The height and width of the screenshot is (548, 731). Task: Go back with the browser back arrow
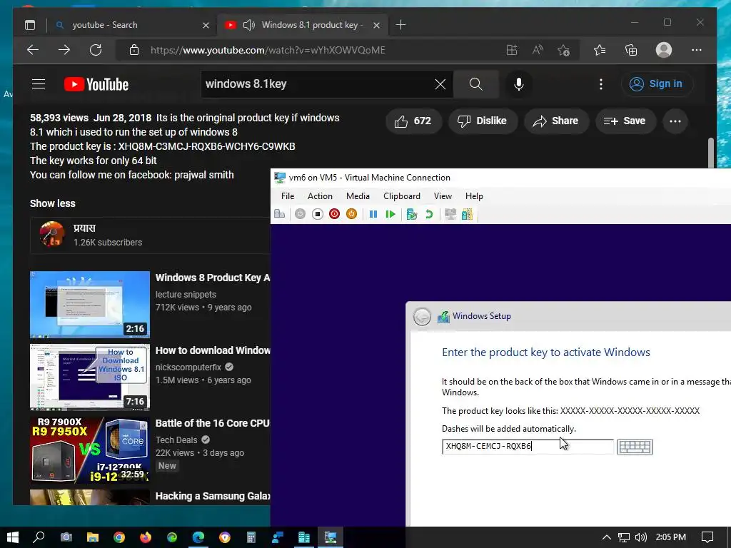coord(33,50)
